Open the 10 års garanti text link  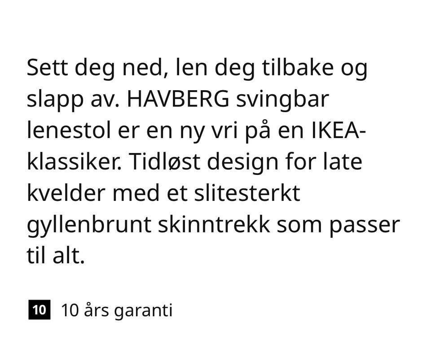[117, 310]
